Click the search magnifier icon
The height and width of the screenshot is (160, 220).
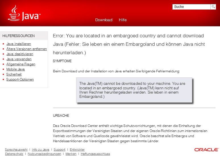click(213, 7)
